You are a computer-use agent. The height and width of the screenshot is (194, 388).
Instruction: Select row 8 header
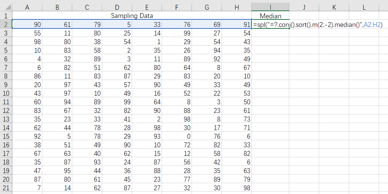(x=6, y=76)
